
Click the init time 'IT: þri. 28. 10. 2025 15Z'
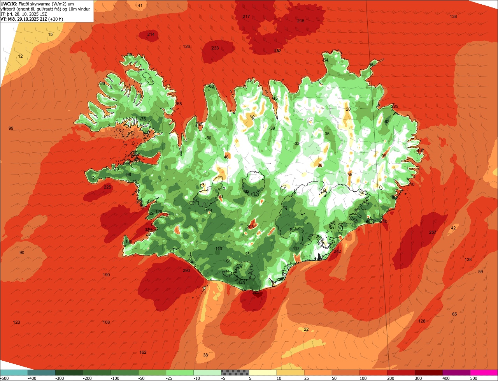pyautogui.click(x=24, y=14)
